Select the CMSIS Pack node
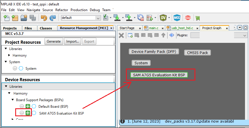 (197, 53)
